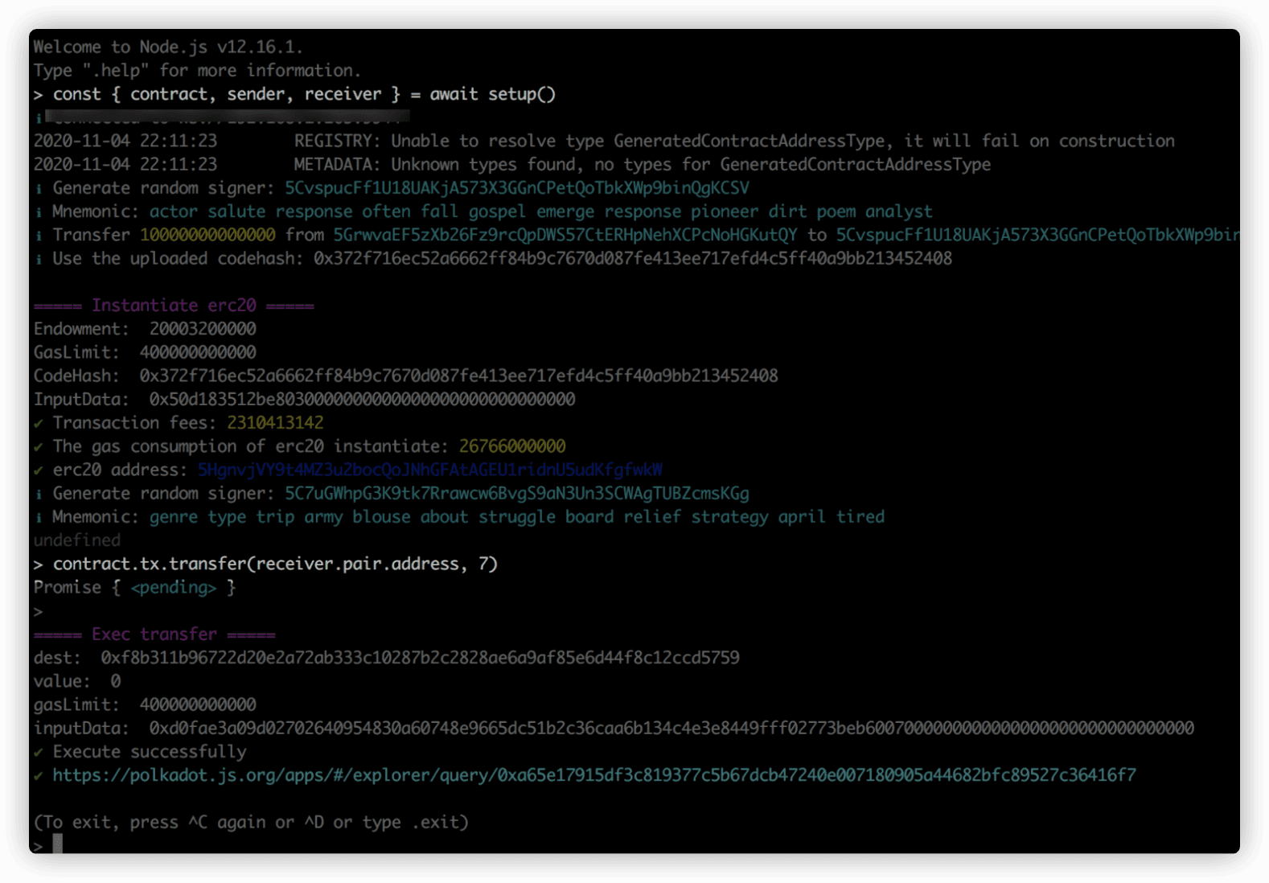Screen dimensions: 1269x883
Task: Click the terminal cursor at the bottom prompt
Action: (58, 844)
